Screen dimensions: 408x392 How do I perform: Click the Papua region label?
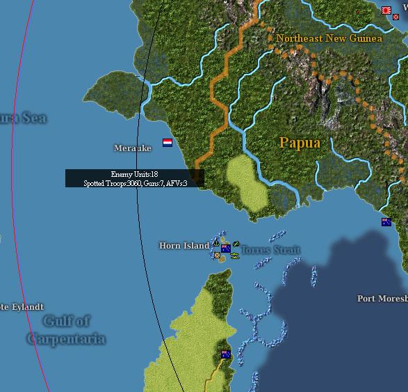(x=300, y=143)
